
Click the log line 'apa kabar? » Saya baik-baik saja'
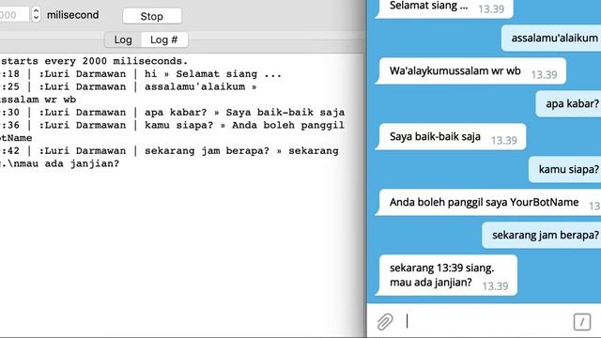click(x=173, y=113)
